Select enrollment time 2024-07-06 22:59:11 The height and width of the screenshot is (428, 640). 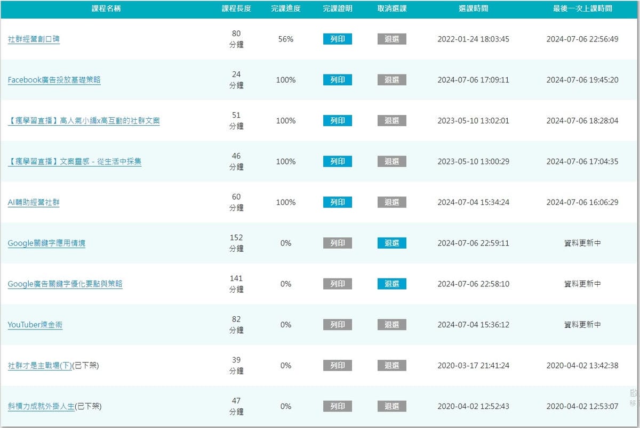(473, 243)
